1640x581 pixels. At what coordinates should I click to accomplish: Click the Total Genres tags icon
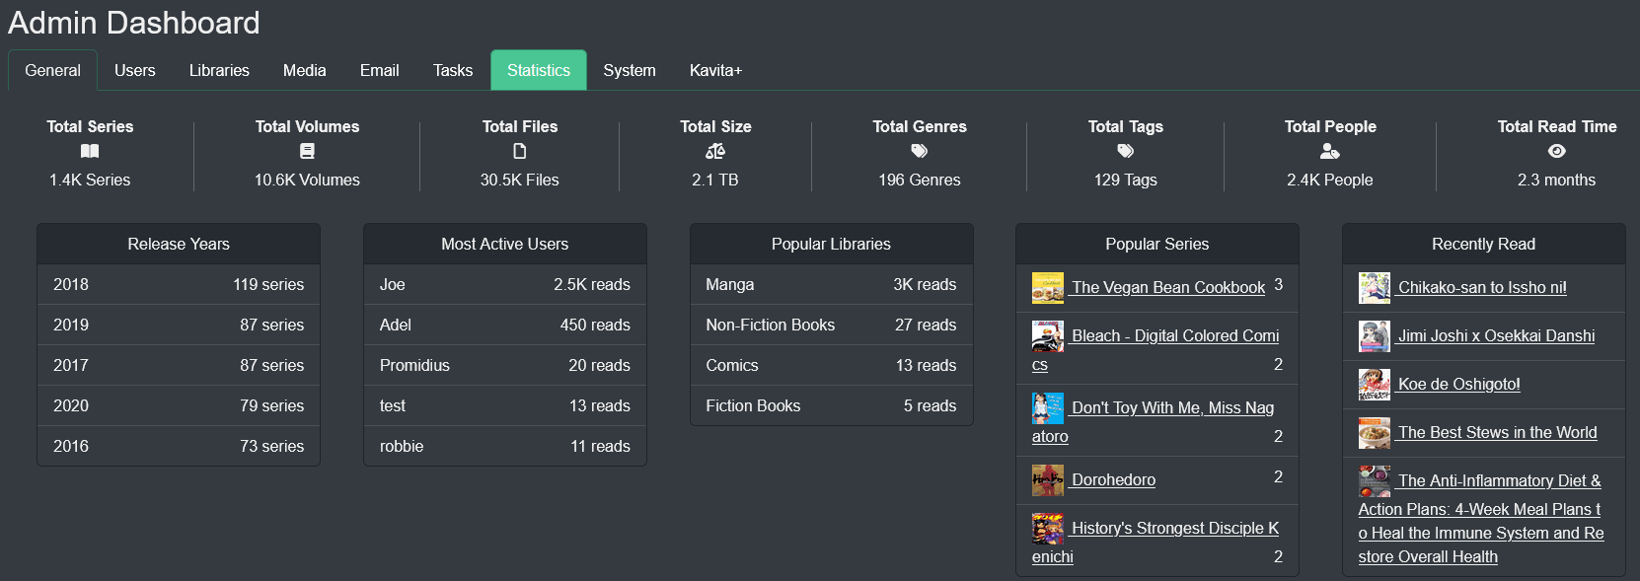(919, 151)
